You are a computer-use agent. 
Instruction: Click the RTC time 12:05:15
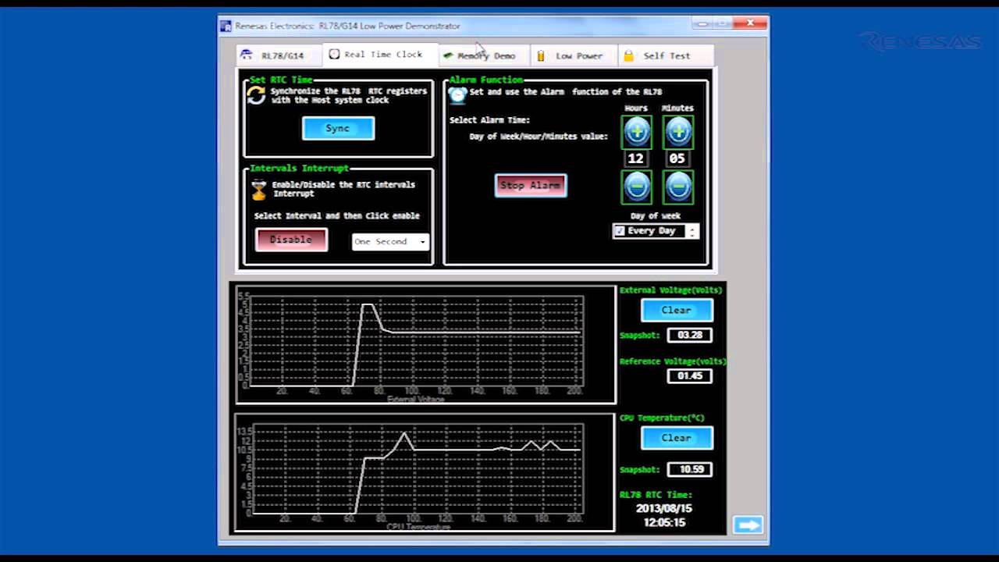[664, 522]
